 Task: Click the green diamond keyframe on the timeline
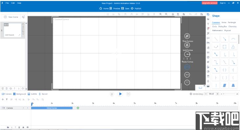(78, 108)
